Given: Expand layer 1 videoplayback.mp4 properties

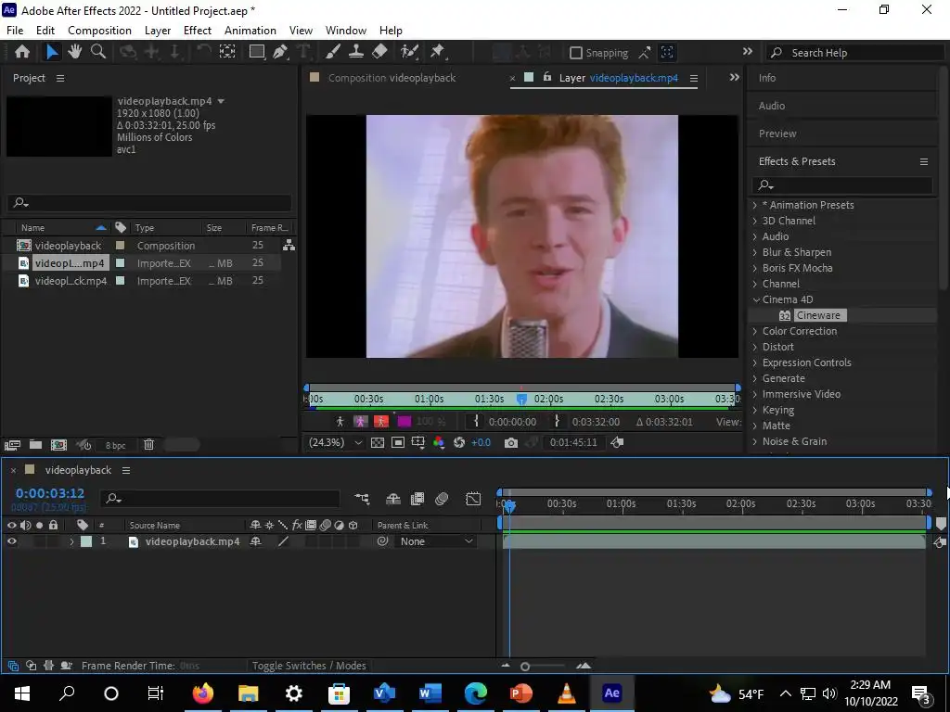Looking at the screenshot, I should 71,541.
